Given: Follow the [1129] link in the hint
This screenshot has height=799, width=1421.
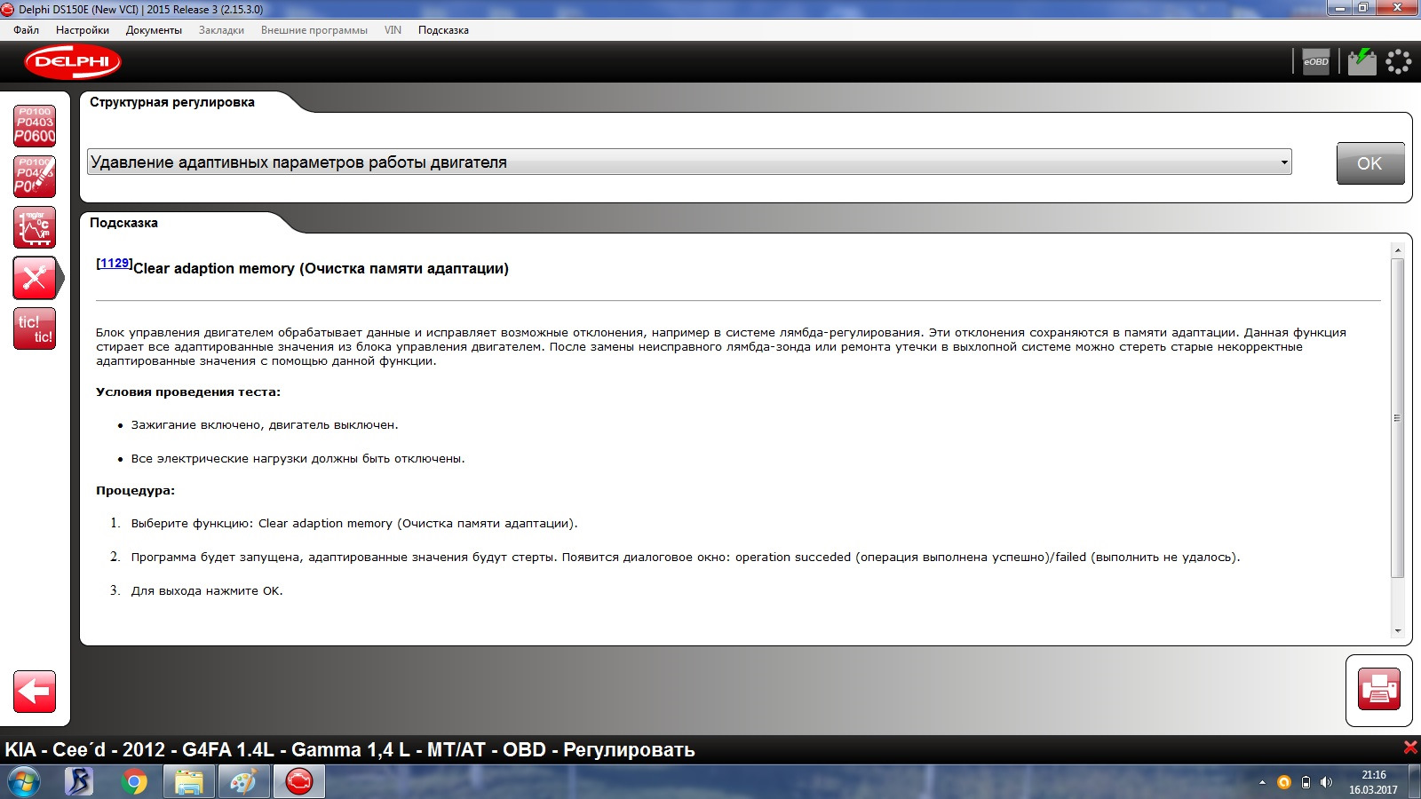Looking at the screenshot, I should (115, 263).
